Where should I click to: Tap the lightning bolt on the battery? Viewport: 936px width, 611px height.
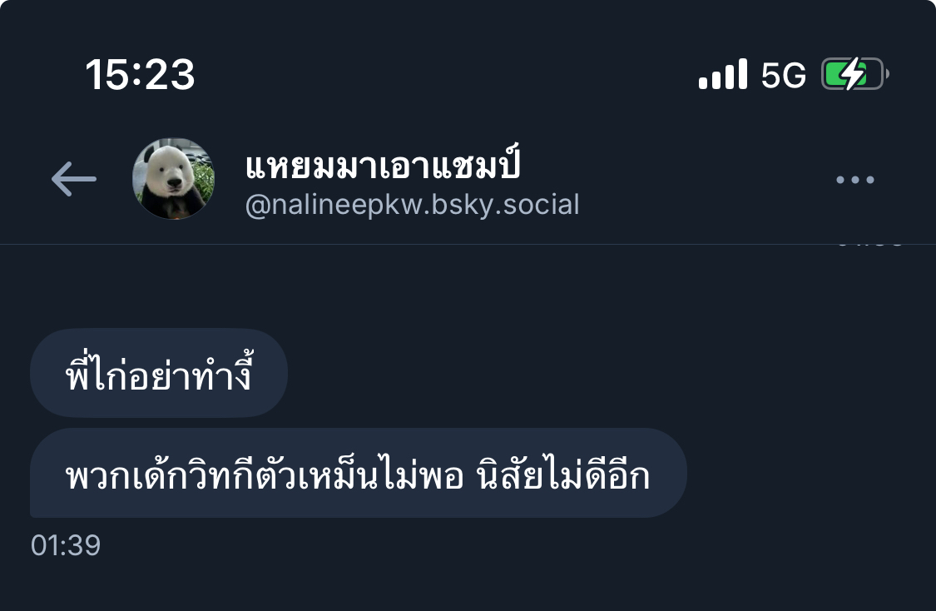[853, 74]
